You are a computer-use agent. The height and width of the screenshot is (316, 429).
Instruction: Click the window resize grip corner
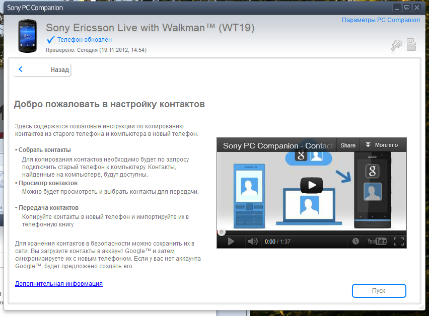[421, 307]
